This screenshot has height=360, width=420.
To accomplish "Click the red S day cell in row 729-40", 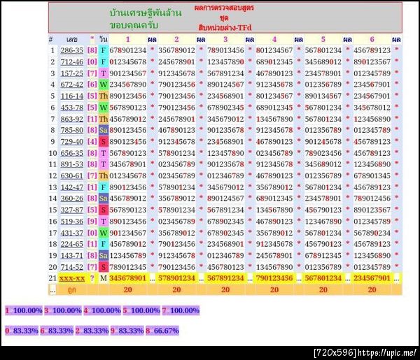I will tap(104, 141).
